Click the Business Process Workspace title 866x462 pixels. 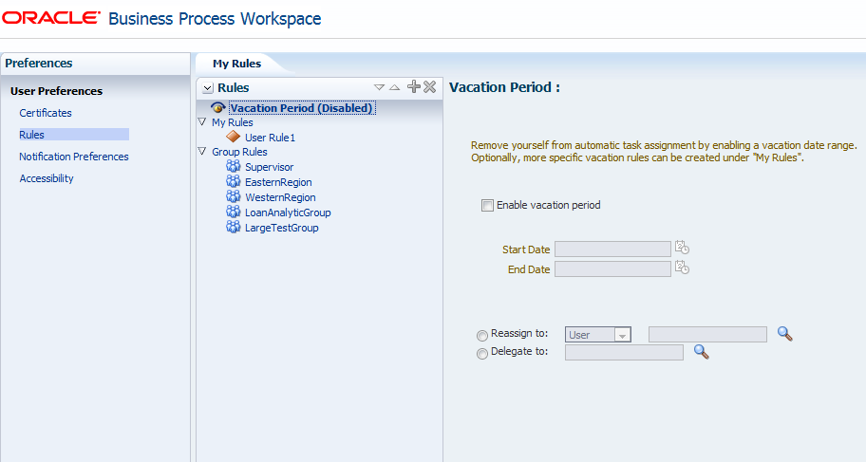pos(215,19)
